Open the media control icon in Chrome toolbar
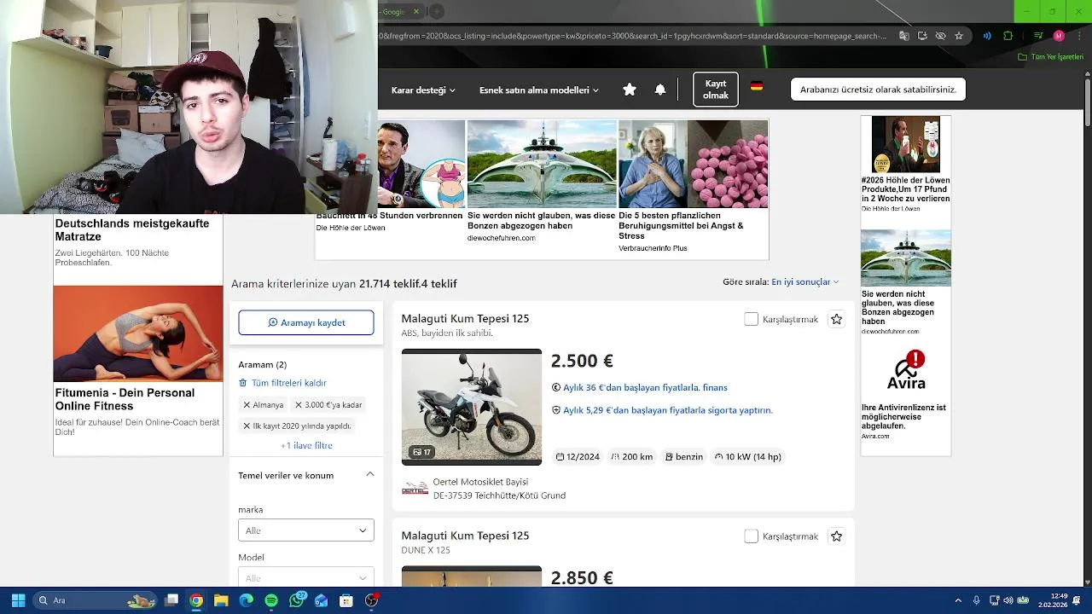Image resolution: width=1092 pixels, height=614 pixels. [x=1038, y=36]
